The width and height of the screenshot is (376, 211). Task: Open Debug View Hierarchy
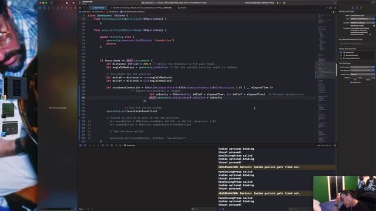point(107,145)
